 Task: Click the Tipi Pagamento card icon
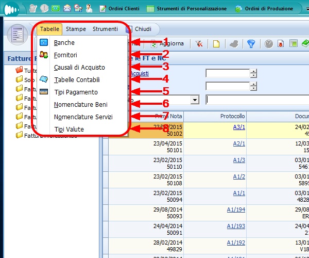pos(44,92)
